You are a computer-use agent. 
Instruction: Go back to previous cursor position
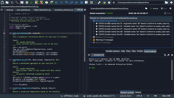[x=109, y=2]
